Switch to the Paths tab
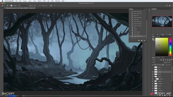 (163, 57)
